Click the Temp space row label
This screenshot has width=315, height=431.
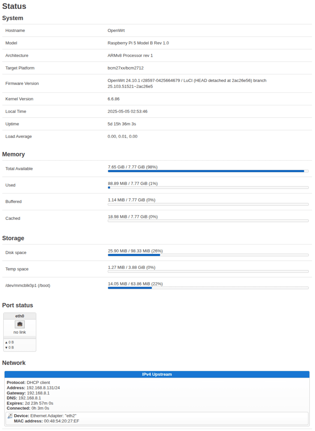click(x=17, y=269)
